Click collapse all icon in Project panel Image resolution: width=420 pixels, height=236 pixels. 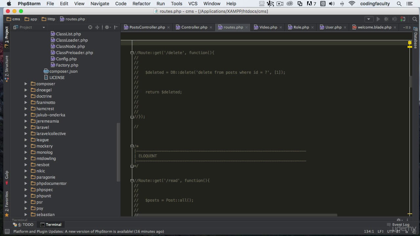[97, 27]
